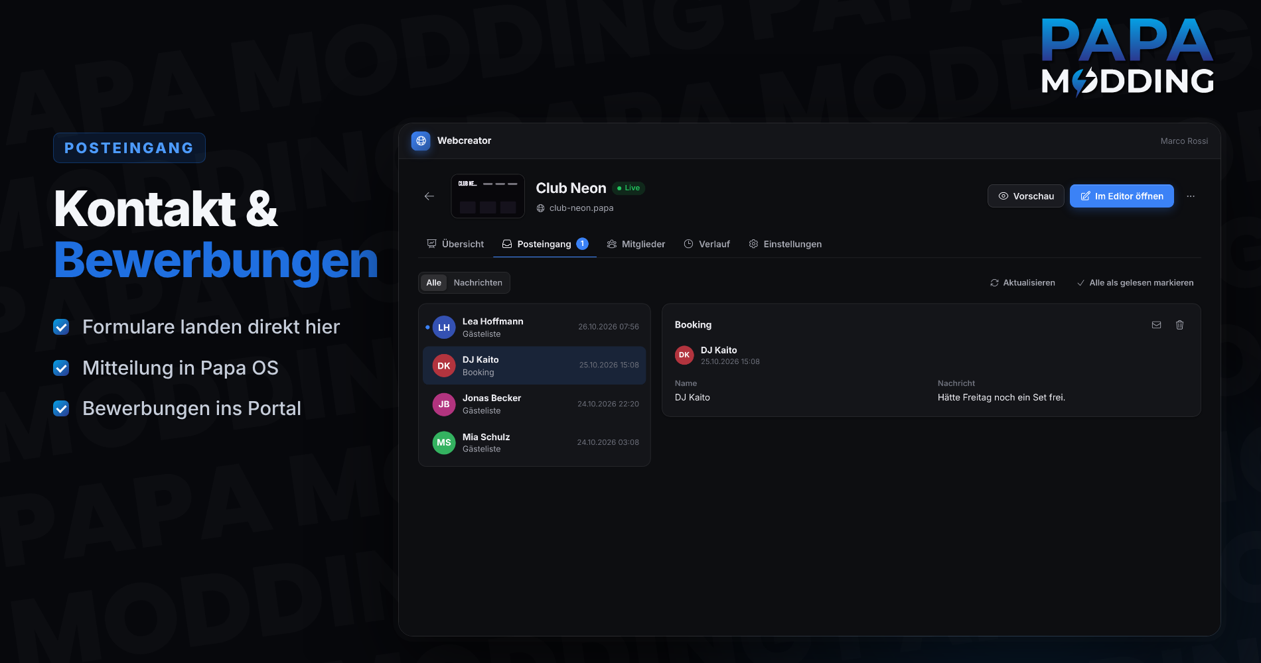Filter by Nachrichten

coord(478,282)
